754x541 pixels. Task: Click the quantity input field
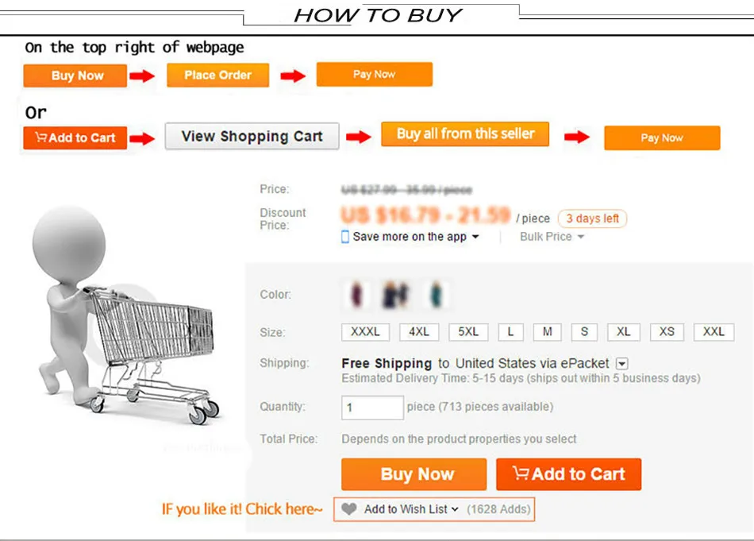point(373,408)
